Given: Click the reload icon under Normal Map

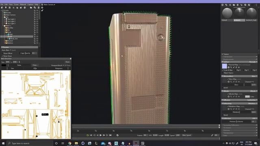Looking at the screenshot, I should tap(236, 67).
